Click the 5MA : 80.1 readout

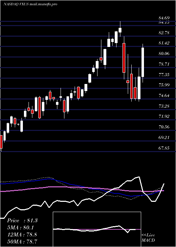point(20,228)
